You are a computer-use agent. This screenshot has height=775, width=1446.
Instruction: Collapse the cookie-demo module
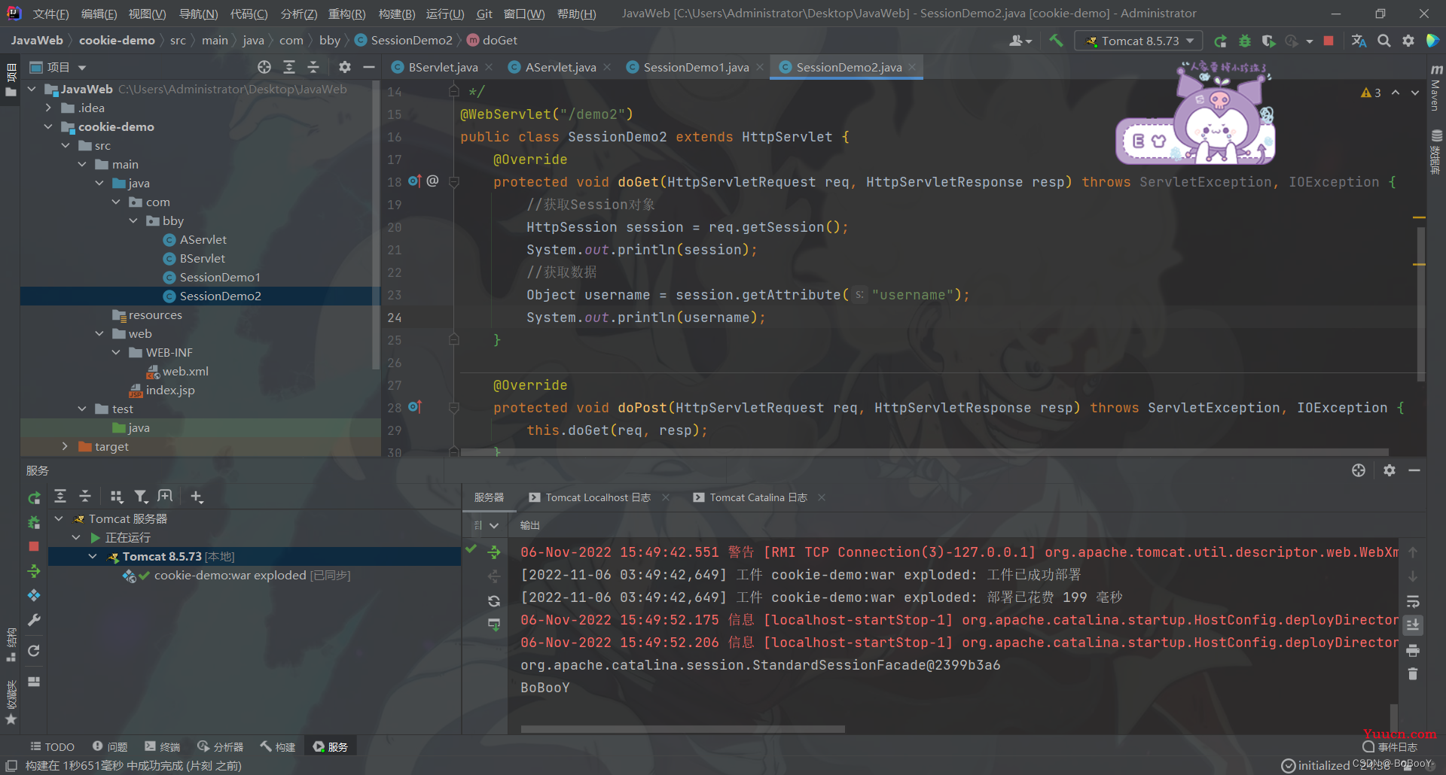pos(48,126)
